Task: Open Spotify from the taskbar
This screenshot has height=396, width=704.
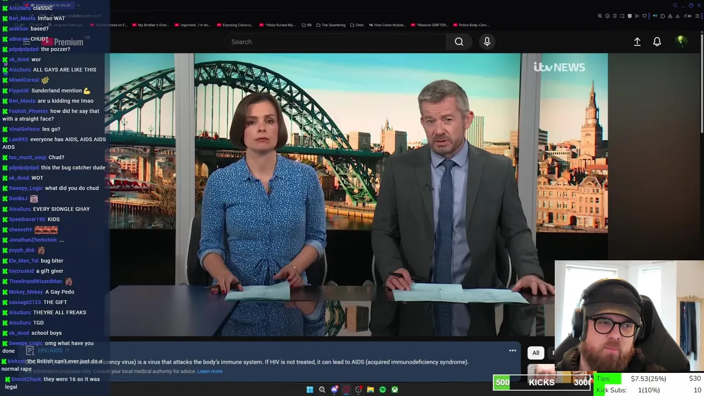Action: point(383,389)
